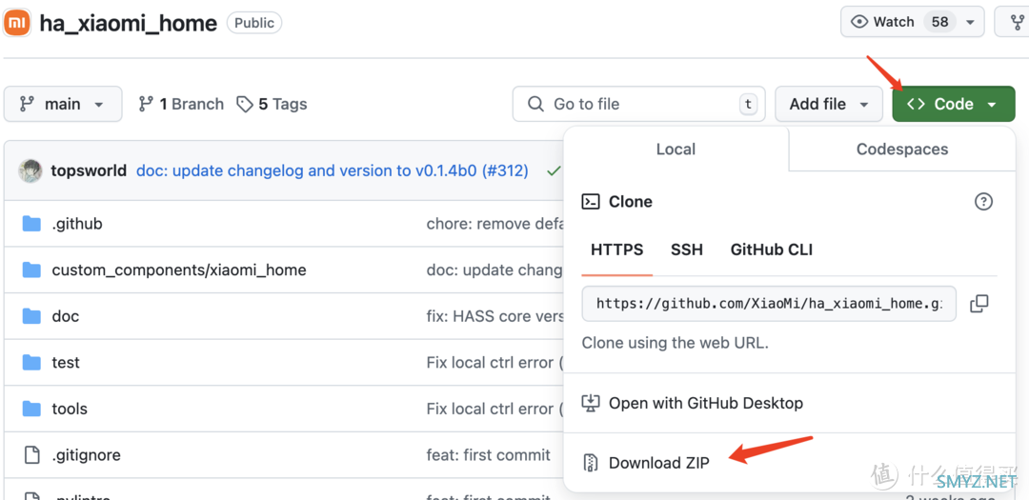Click the green Code button
The width and height of the screenshot is (1029, 500).
954,104
